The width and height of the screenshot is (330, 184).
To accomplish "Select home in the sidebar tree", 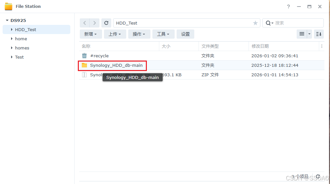I will 21,39.
